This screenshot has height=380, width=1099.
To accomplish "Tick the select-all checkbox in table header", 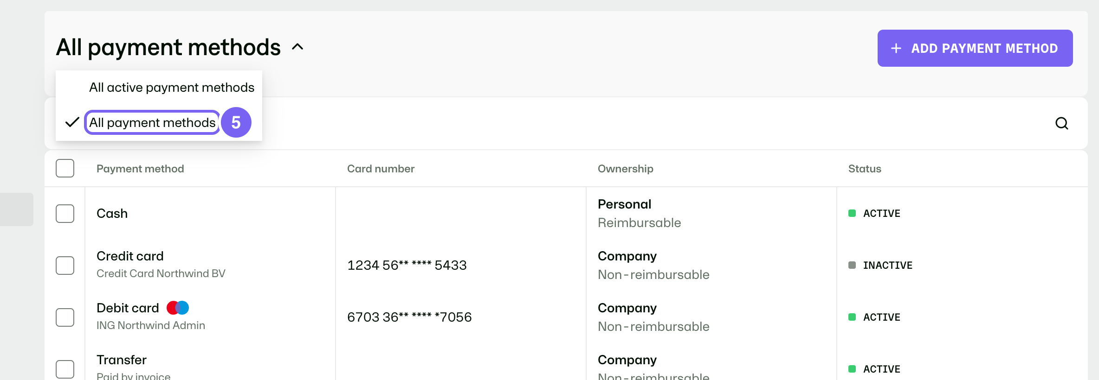I will pyautogui.click(x=65, y=168).
